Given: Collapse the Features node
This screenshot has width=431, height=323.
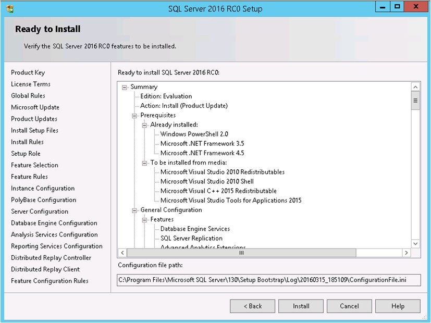Looking at the screenshot, I should [x=144, y=220].
